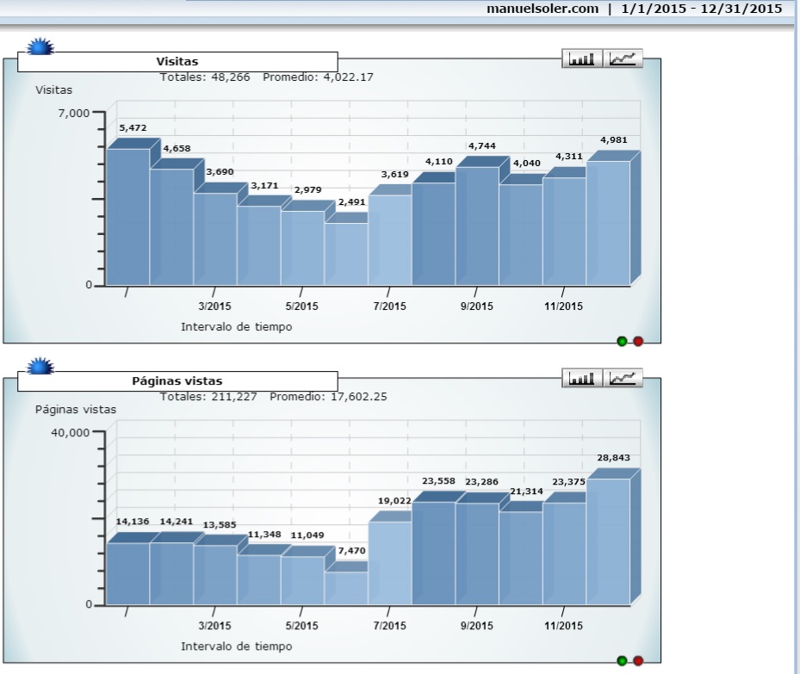Select the Visitas panel title box
Viewport: 800px width, 674px height.
[x=177, y=62]
